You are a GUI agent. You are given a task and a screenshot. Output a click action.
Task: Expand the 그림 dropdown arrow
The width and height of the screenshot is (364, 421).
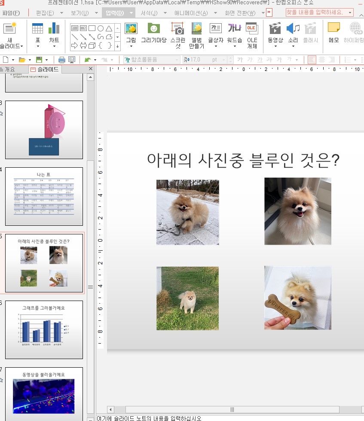[131, 46]
